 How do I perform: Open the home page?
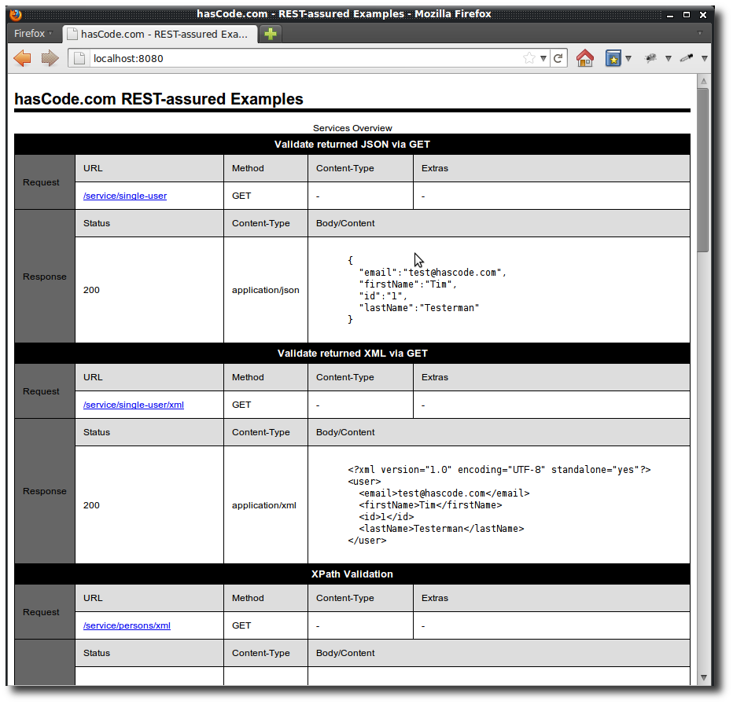click(585, 57)
